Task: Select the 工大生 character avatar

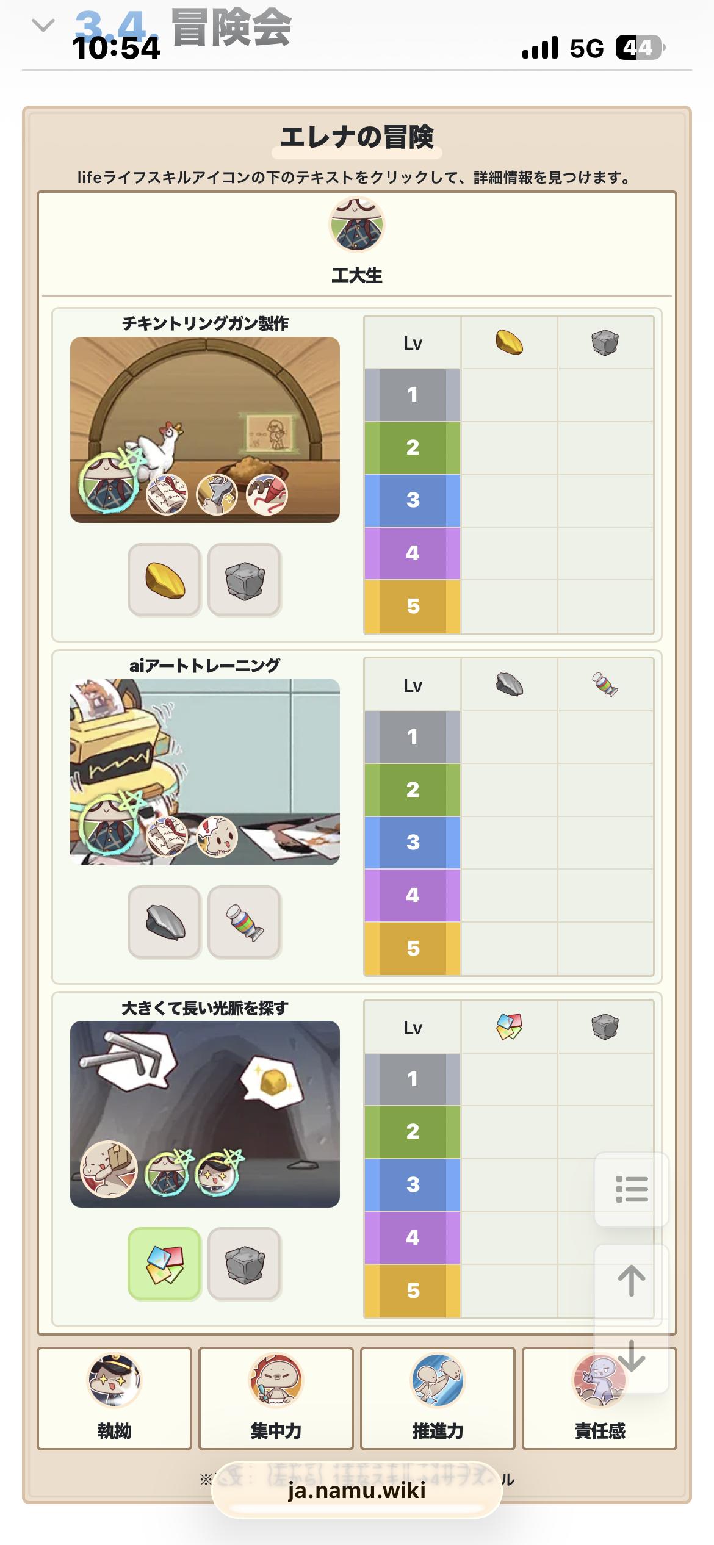Action: (357, 225)
